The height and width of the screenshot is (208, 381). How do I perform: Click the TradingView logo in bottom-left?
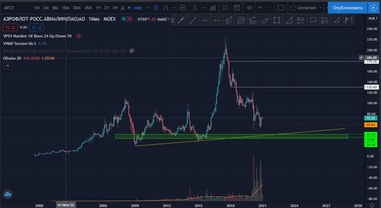click(8, 194)
